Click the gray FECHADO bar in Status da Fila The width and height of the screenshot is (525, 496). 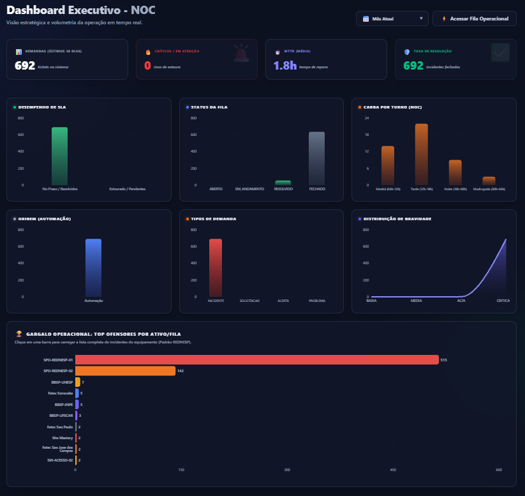(317, 158)
